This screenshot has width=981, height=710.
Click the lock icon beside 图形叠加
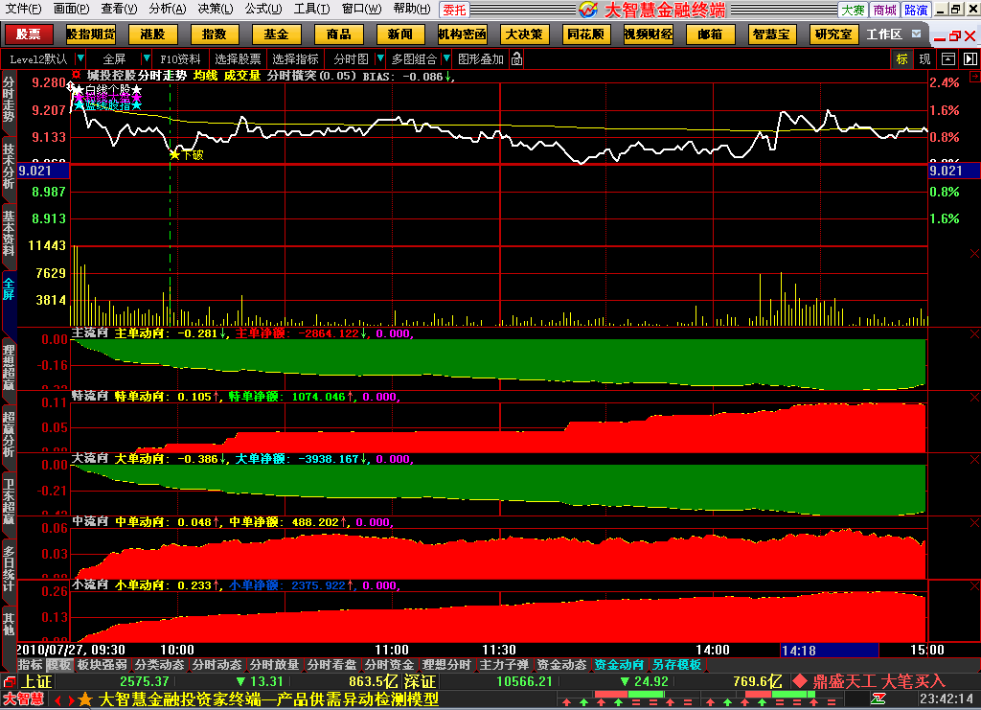(x=516, y=58)
